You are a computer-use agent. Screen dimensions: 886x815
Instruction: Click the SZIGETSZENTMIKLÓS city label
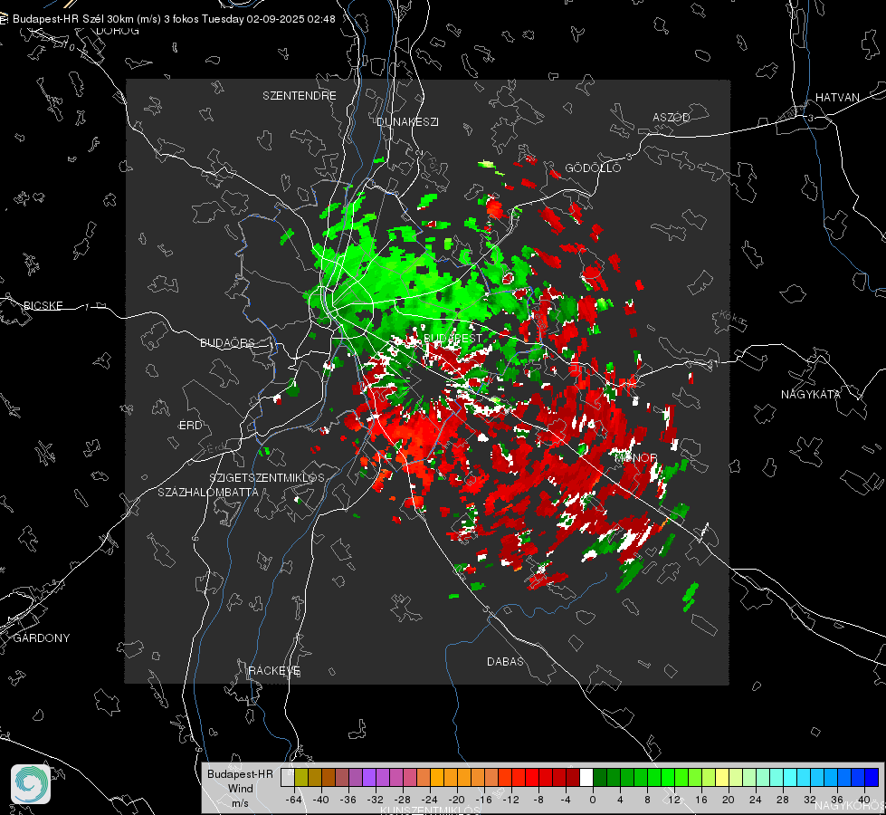267,477
